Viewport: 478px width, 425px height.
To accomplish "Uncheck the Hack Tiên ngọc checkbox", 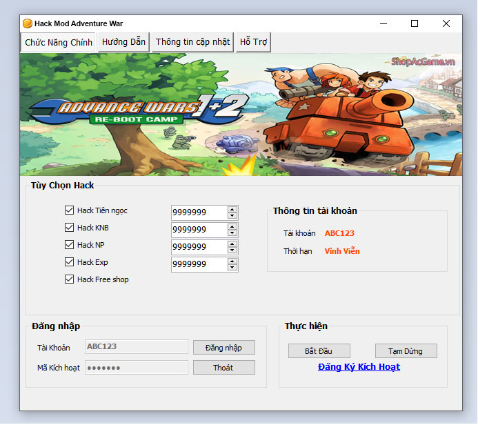I will point(69,210).
